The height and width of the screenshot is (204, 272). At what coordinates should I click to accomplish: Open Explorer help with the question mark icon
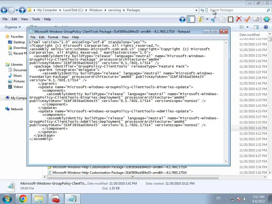coord(266,27)
